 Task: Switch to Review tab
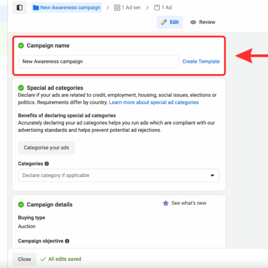(x=203, y=22)
